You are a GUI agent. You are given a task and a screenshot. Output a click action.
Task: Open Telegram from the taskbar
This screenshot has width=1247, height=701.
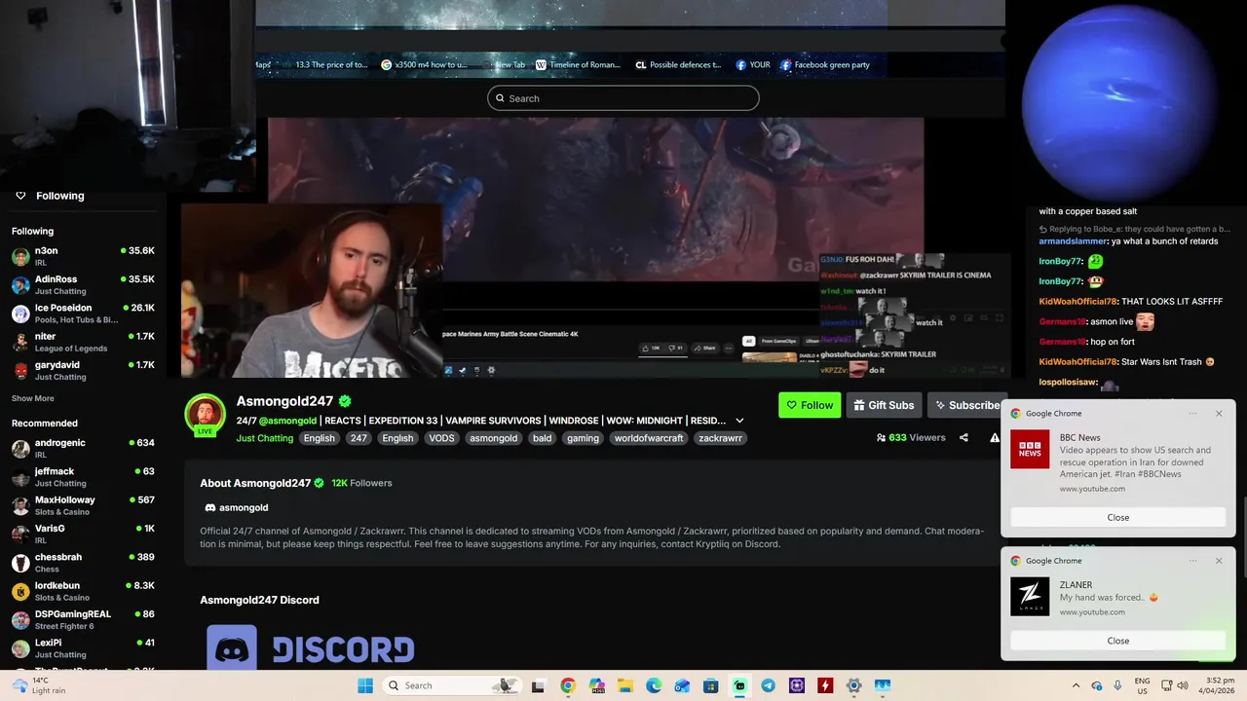pyautogui.click(x=768, y=685)
